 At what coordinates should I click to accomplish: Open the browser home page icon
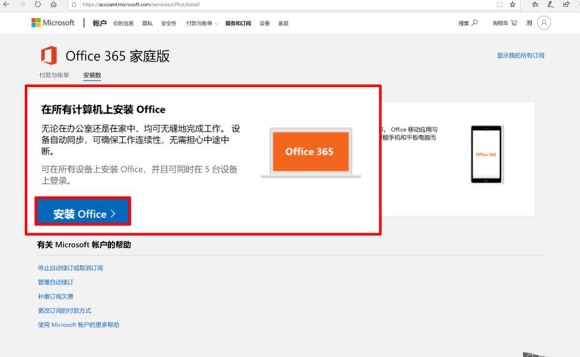(x=54, y=4)
